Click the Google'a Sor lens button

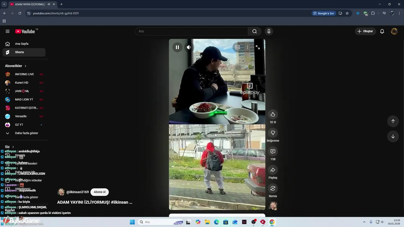pyautogui.click(x=324, y=13)
